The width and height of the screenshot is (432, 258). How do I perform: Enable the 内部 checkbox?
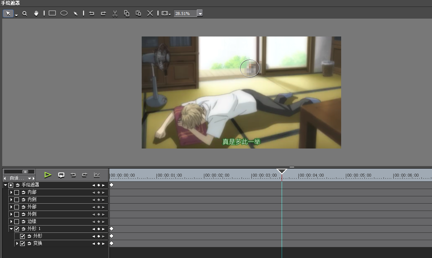tap(16, 192)
